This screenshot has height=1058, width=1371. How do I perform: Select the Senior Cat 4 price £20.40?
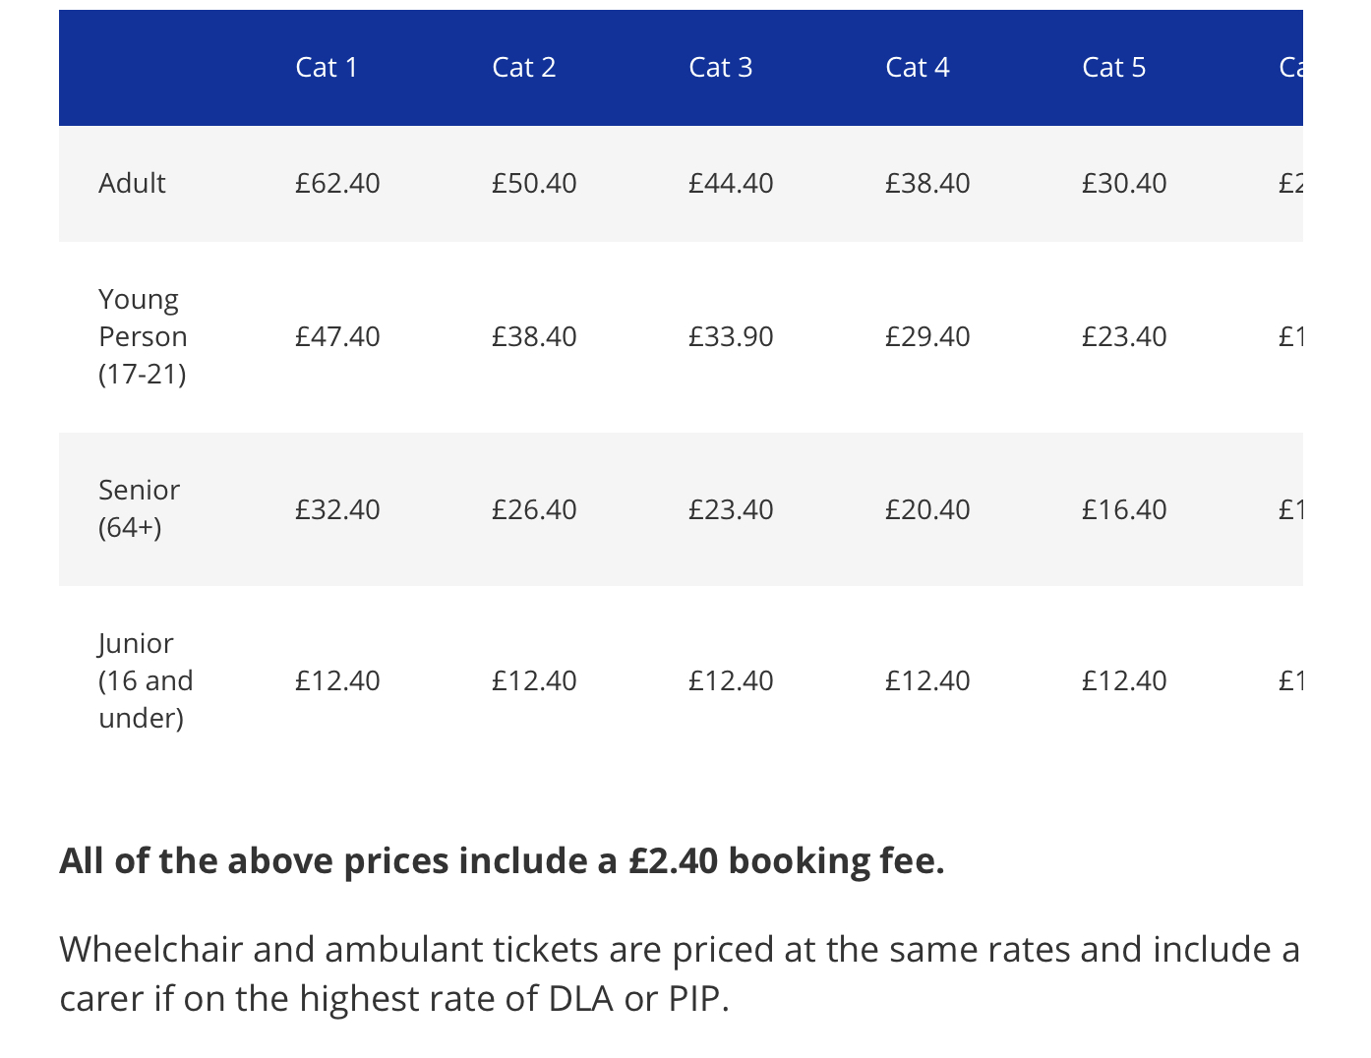[927, 509]
